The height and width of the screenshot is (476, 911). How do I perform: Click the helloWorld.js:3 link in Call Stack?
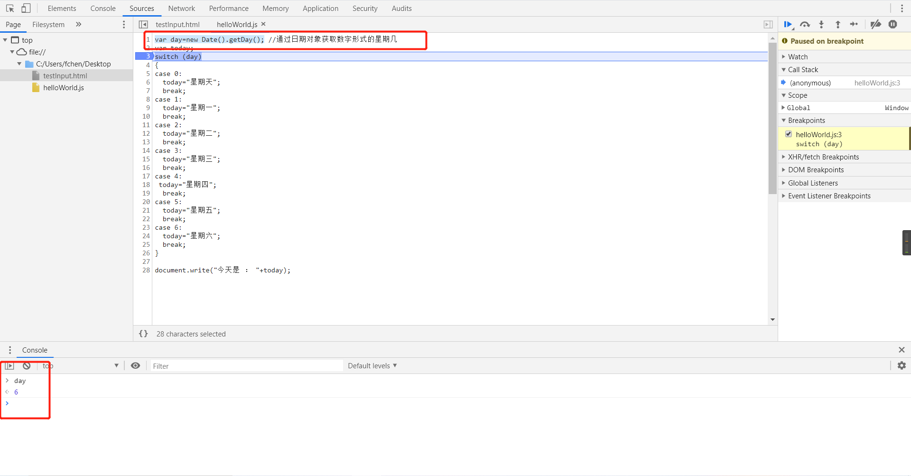pos(877,82)
